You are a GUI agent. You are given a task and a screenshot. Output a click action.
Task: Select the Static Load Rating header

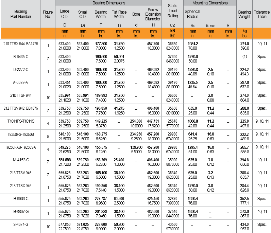pyautogui.click(x=173, y=11)
